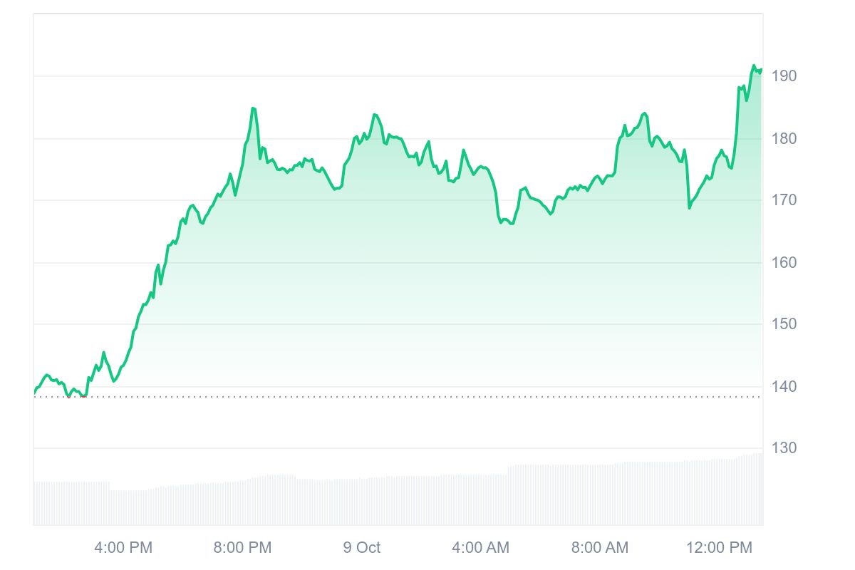This screenshot has height=570, width=855.
Task: Click the 8:00 PM time label
Action: (x=242, y=547)
